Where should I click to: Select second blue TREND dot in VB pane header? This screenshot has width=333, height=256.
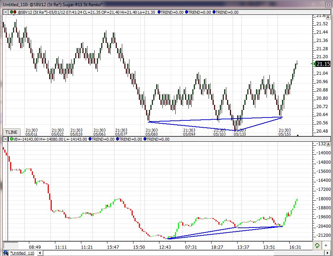point(118,139)
